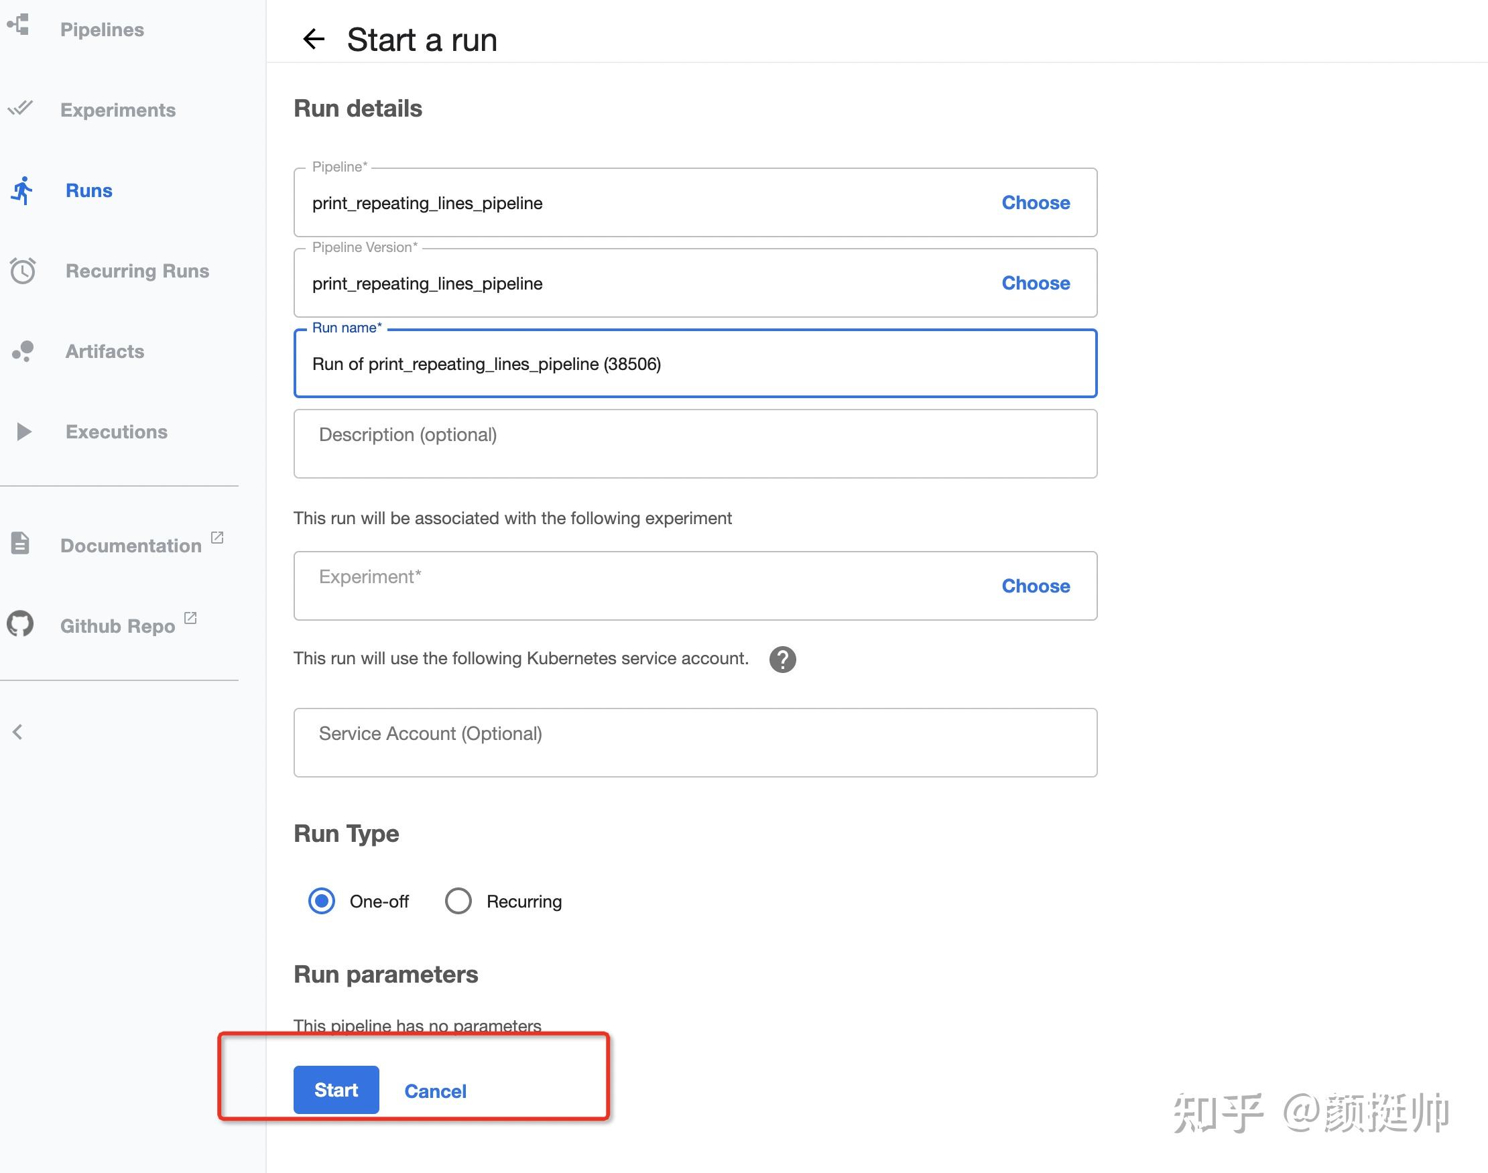The height and width of the screenshot is (1173, 1488).
Task: Open the Documentation page
Action: point(131,544)
